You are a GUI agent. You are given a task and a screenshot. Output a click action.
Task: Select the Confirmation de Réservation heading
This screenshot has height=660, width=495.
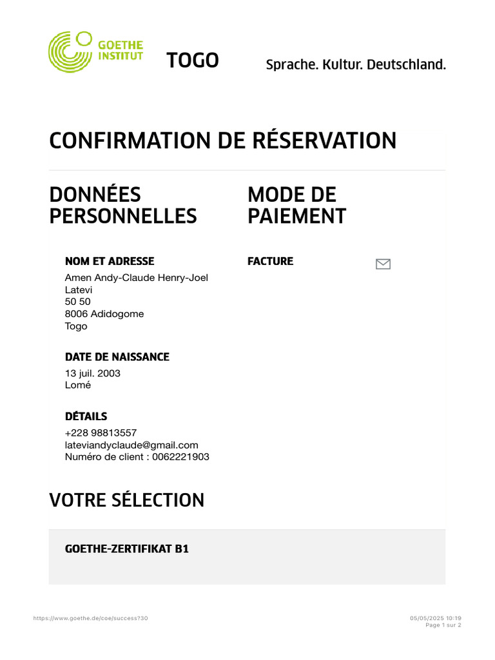pos(222,141)
